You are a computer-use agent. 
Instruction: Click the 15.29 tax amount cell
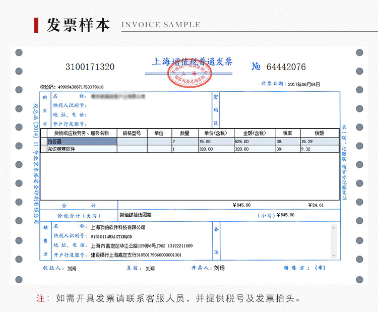pyautogui.click(x=319, y=142)
